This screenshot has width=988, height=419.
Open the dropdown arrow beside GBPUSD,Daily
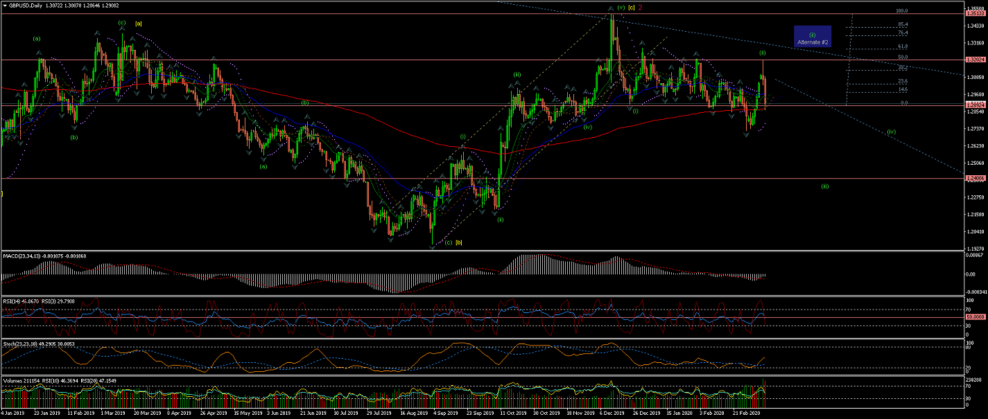click(x=4, y=5)
